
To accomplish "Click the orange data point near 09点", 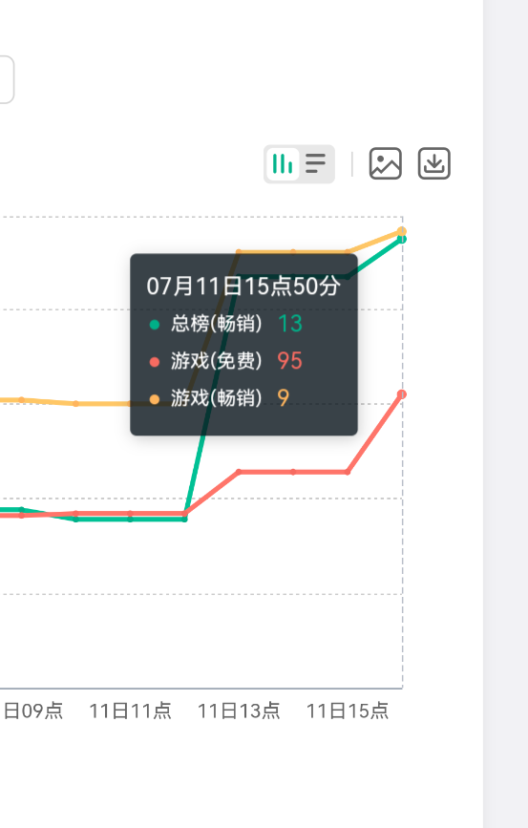I will tap(22, 400).
